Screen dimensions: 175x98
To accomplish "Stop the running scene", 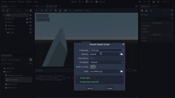I will pos(149,2).
